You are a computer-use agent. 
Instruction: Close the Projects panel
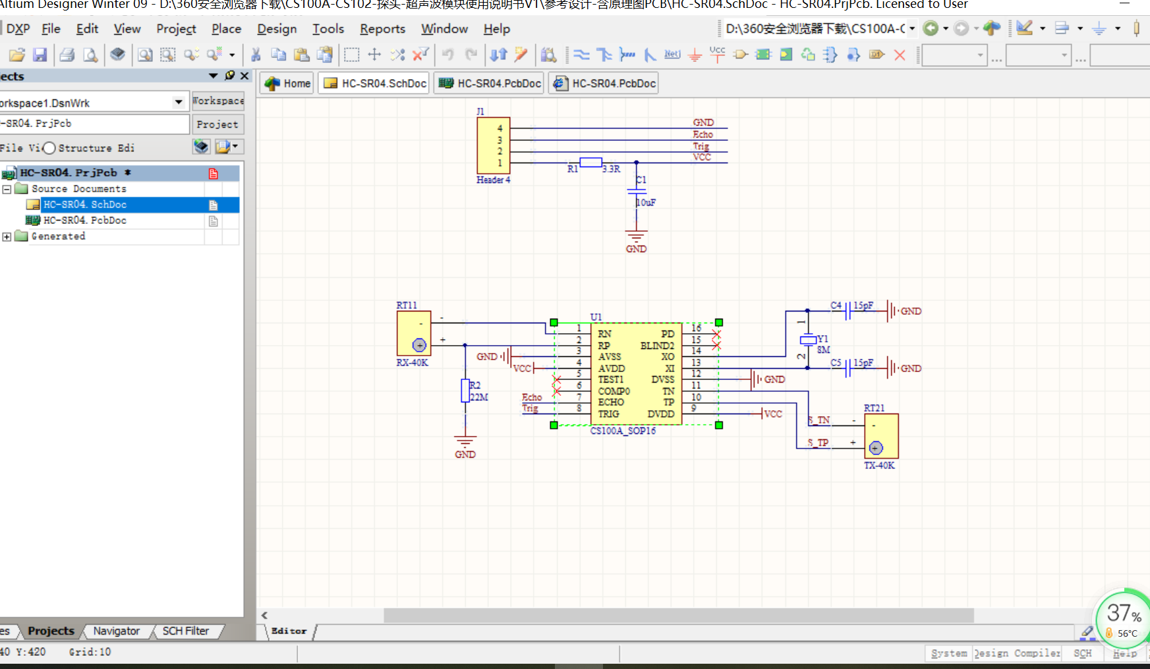click(244, 76)
